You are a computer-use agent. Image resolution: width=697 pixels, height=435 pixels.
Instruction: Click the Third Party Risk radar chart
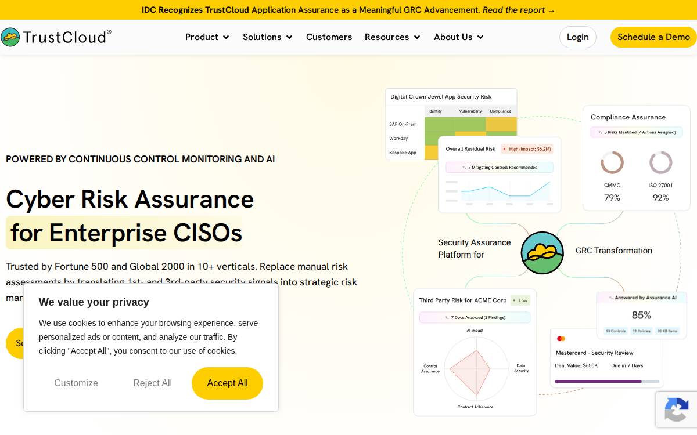[x=476, y=369]
